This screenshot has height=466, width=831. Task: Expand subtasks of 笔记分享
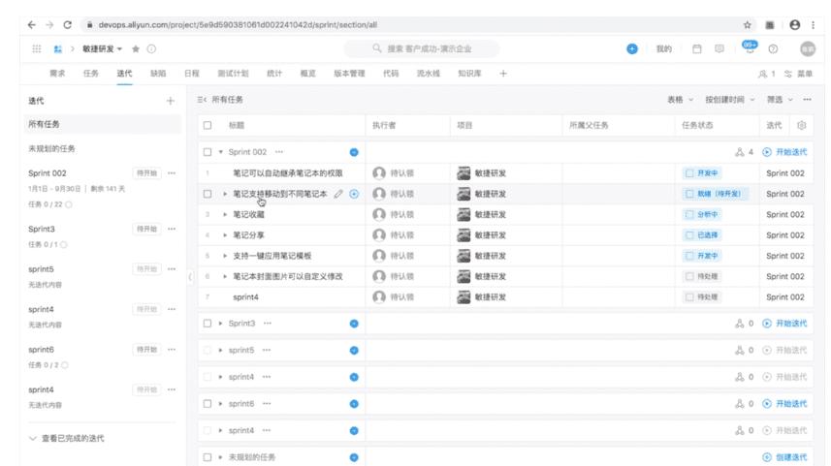coord(225,235)
